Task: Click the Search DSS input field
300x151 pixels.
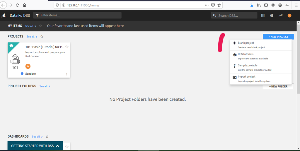Action: tap(234, 16)
